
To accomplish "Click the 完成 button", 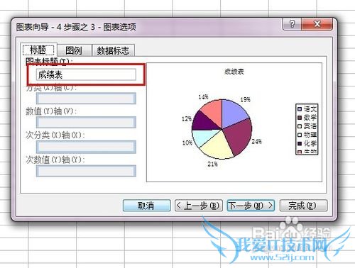I will 303,206.
